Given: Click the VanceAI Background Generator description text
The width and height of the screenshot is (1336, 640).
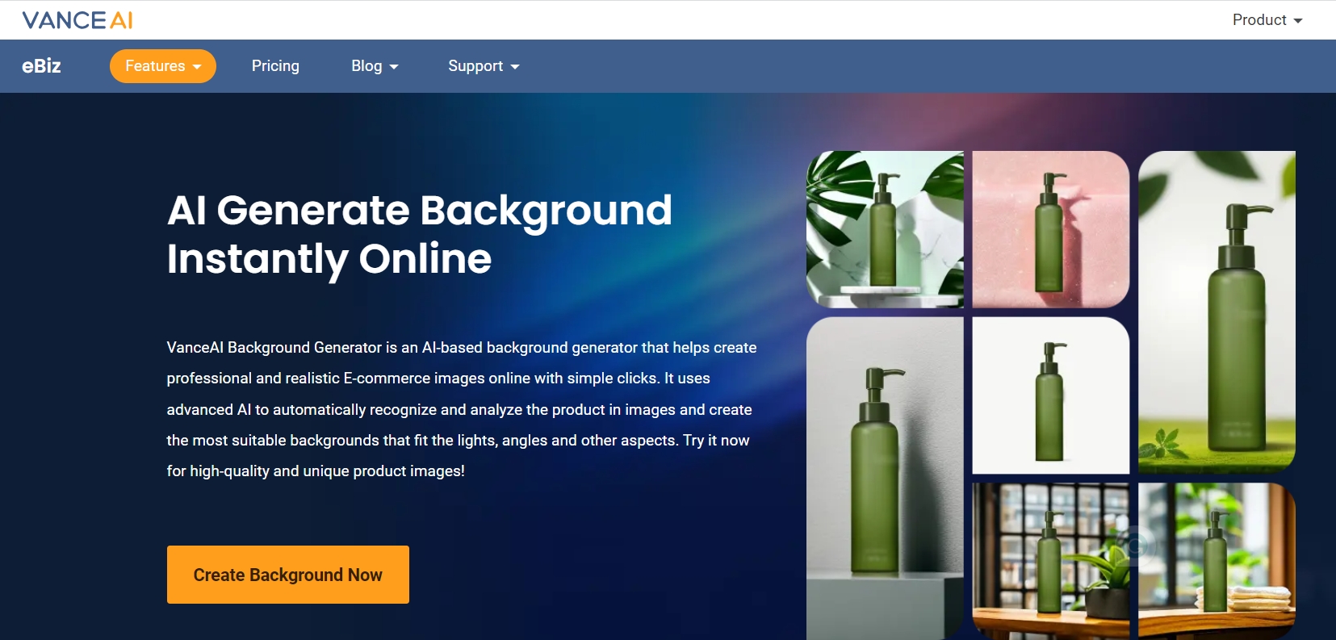Looking at the screenshot, I should click(462, 409).
